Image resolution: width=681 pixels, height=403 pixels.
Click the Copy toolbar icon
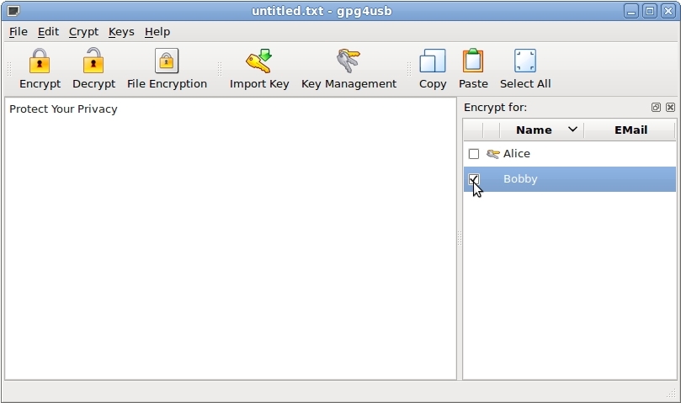coord(432,61)
